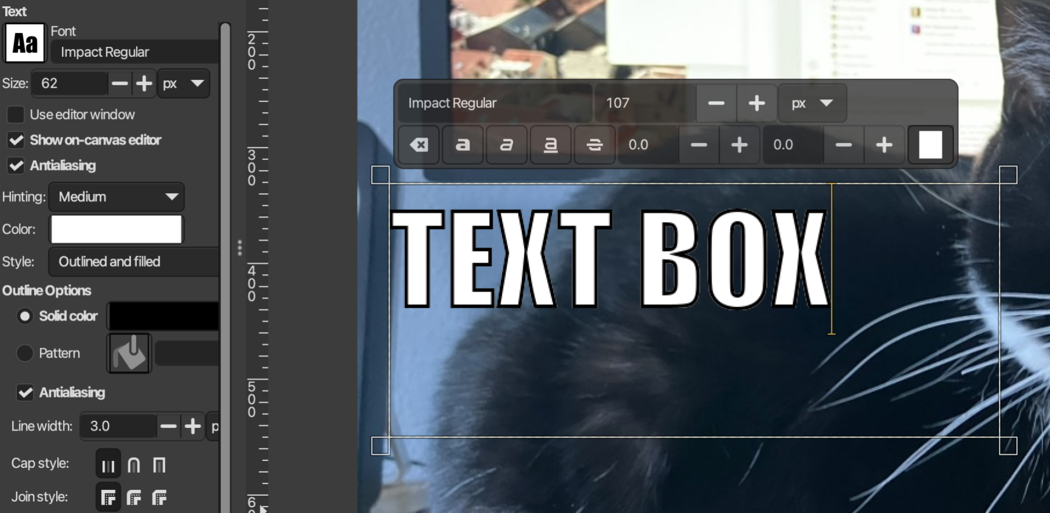Clear text style with the on-canvas eraser icon
This screenshot has height=513, width=1050.
[x=419, y=145]
